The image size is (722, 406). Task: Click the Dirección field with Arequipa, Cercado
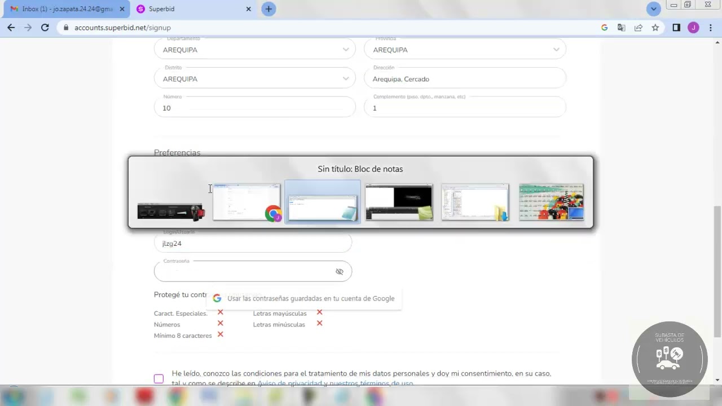point(465,78)
